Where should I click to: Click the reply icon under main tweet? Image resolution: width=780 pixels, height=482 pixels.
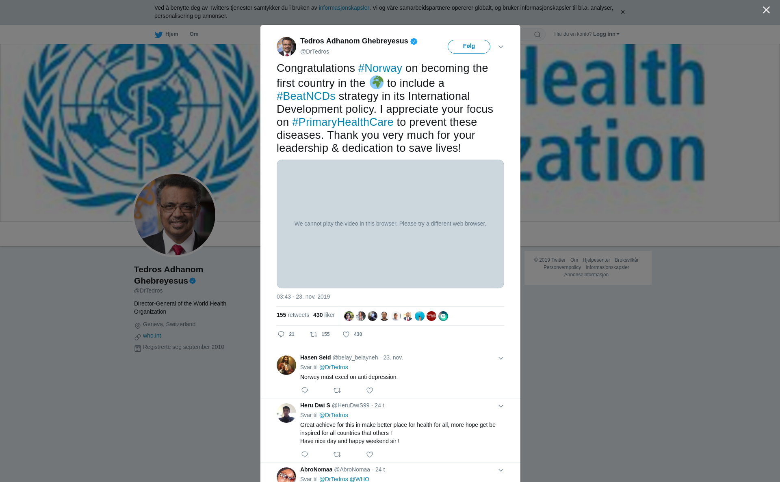(x=281, y=334)
